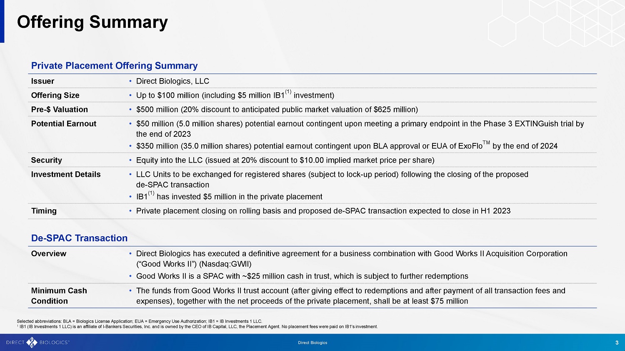Select the "Offering Summary" slide title
Viewport: 625px width, 351px height.
92,22
